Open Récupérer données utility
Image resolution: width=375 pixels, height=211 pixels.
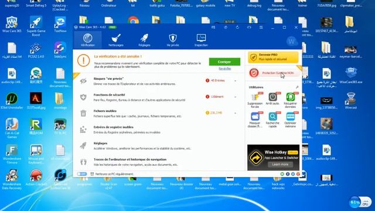point(291,100)
